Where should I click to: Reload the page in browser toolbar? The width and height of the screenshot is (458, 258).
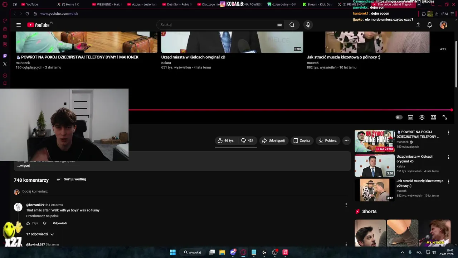click(x=27, y=14)
